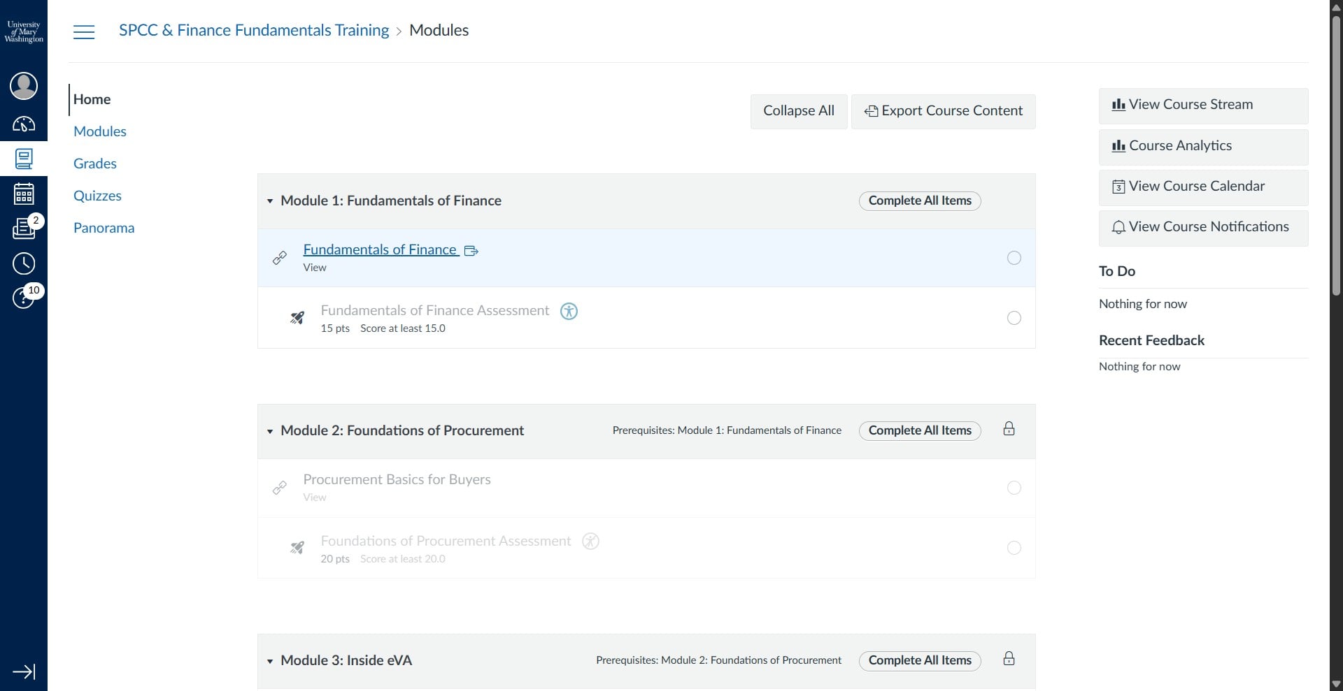Mark Procurement Basics for Buyers complete
This screenshot has height=691, width=1343.
point(1014,488)
